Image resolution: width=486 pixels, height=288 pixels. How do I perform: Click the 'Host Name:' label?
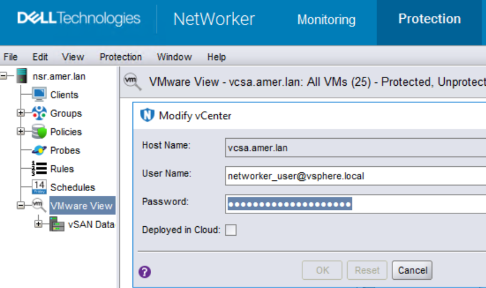[x=166, y=145]
